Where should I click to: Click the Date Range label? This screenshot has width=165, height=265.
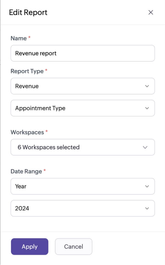click(x=26, y=171)
